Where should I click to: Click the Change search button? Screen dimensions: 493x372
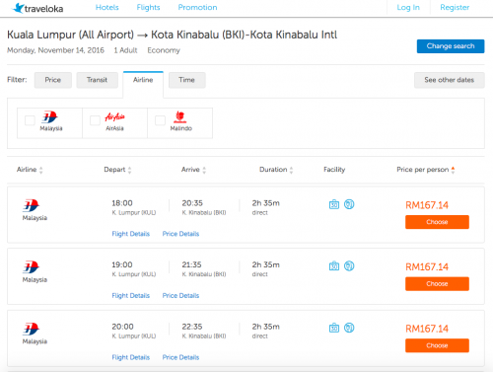[x=451, y=46]
